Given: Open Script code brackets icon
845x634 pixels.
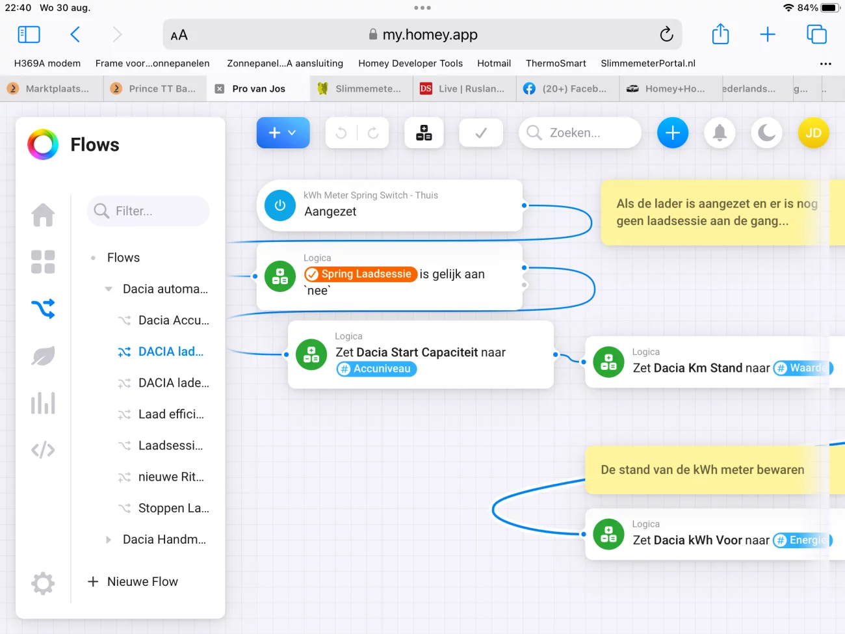Looking at the screenshot, I should 43,450.
